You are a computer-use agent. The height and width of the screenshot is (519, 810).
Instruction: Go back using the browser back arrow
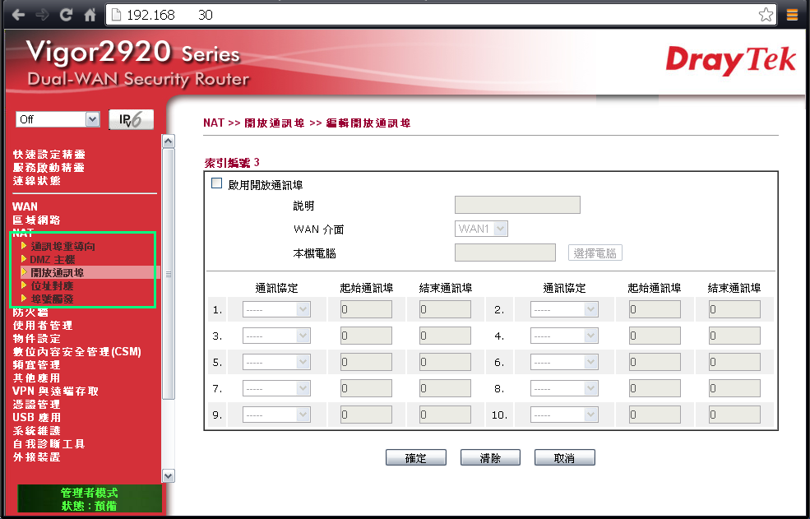[x=18, y=15]
